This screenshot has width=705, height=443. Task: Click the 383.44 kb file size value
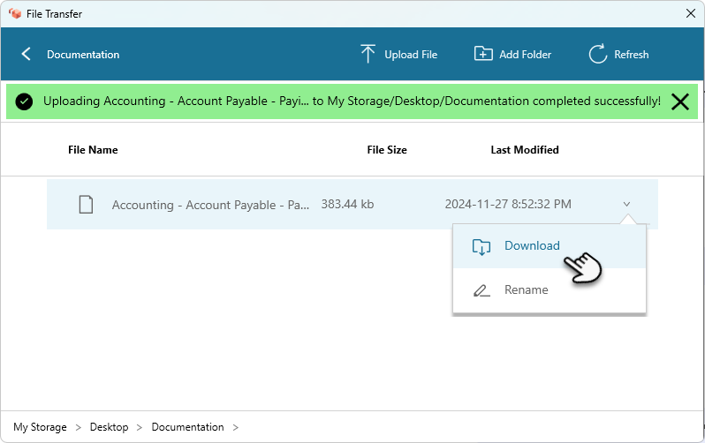click(x=347, y=204)
